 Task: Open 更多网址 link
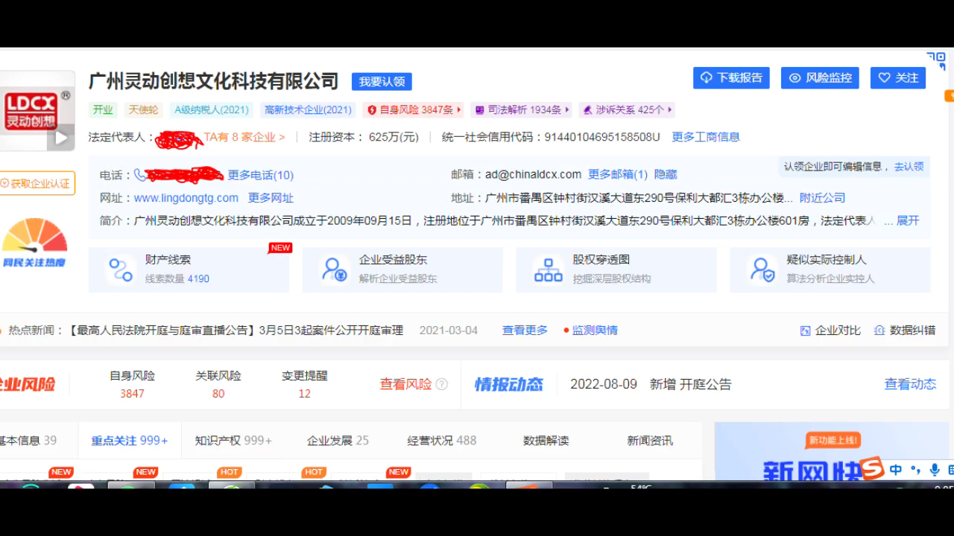tap(271, 198)
